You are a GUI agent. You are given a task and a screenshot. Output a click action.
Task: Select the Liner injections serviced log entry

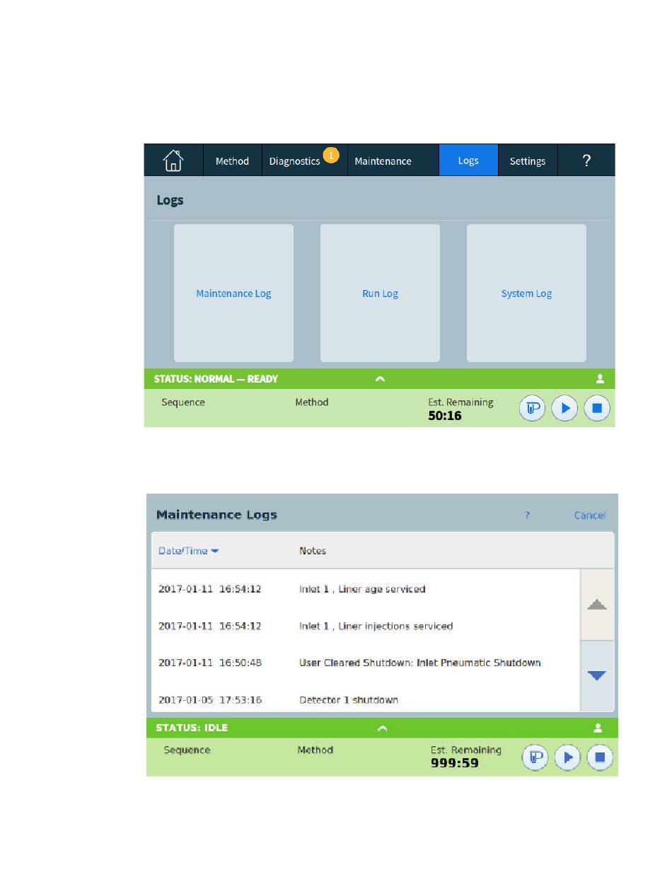(x=366, y=626)
